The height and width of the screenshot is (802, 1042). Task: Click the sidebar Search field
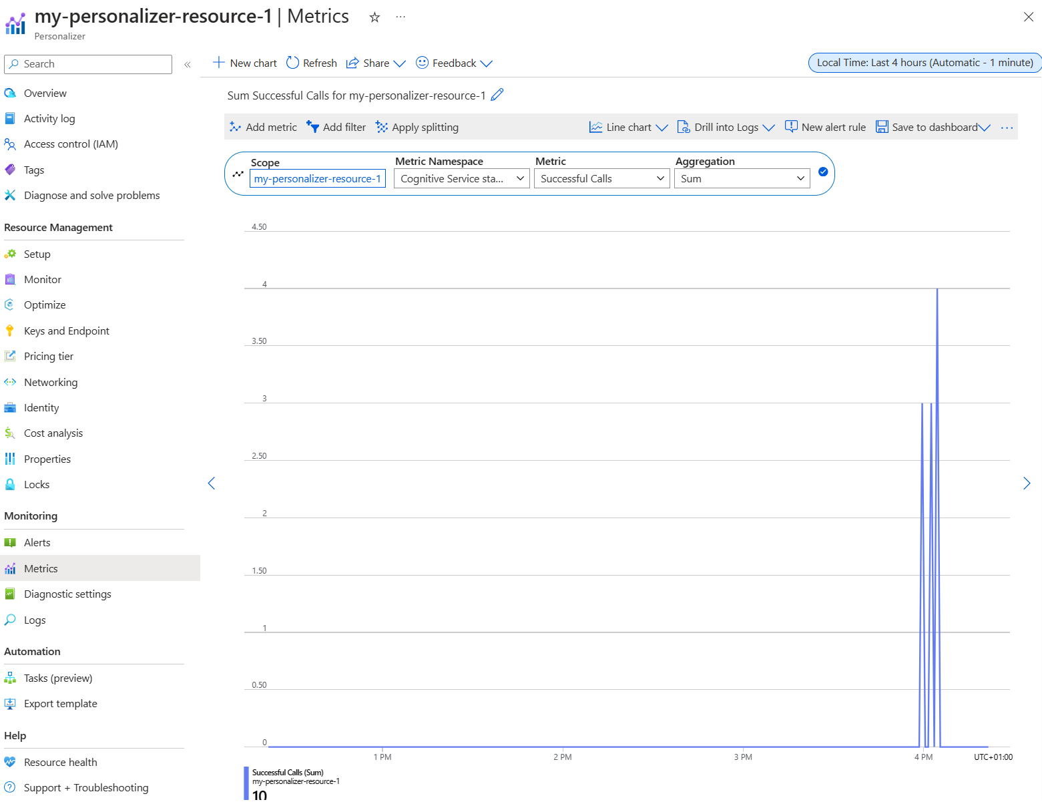[x=88, y=64]
